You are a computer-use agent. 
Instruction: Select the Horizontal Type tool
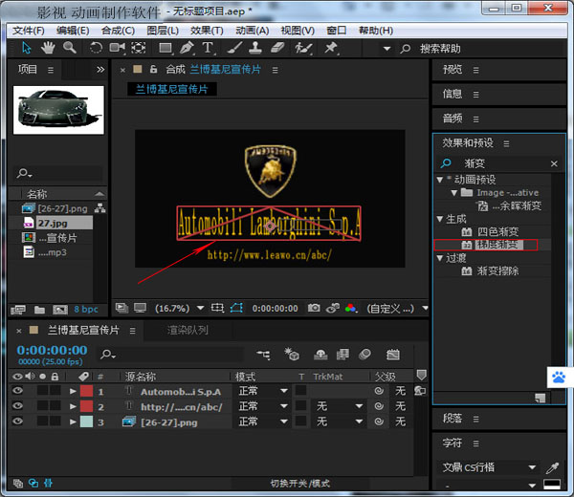(x=208, y=48)
